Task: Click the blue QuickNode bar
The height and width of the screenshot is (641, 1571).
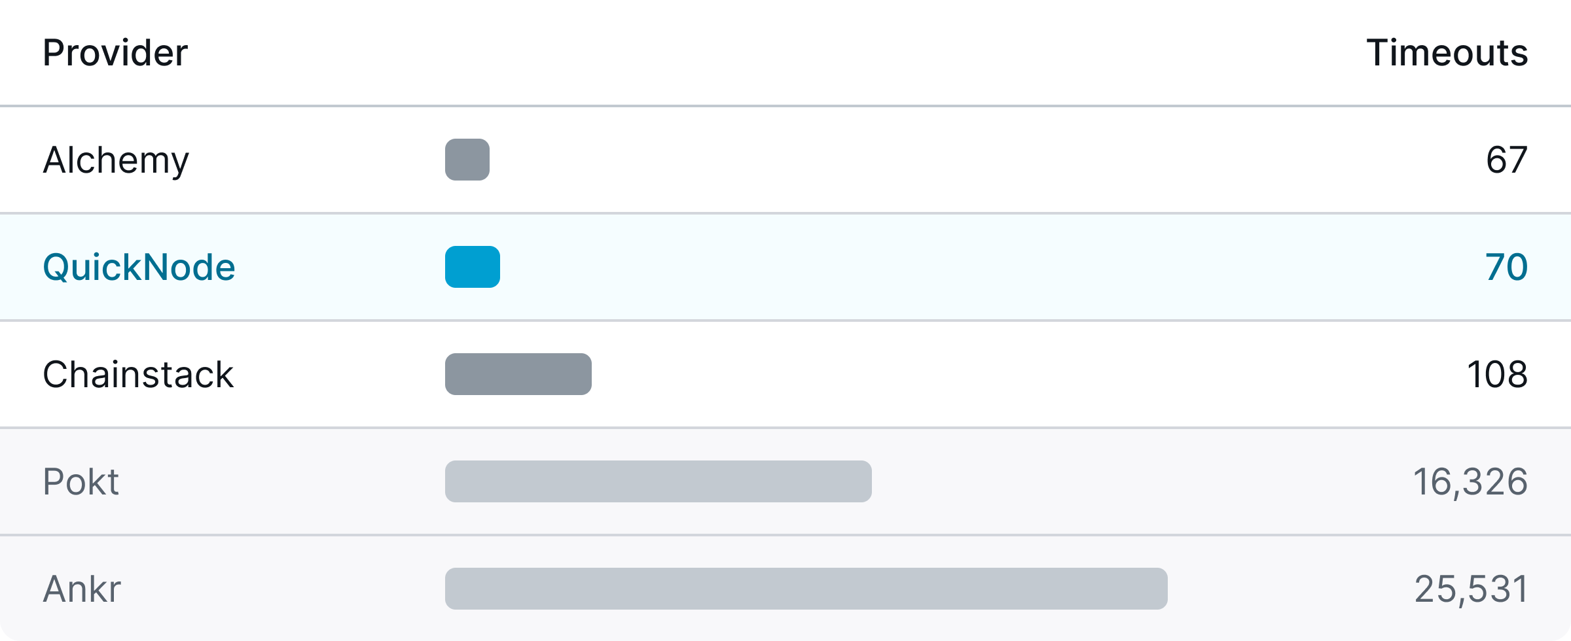Action: click(x=473, y=267)
